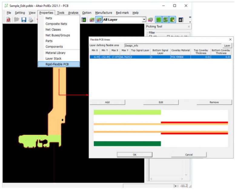Select Layer Stack from Properties menu
Image resolution: width=238 pixels, height=191 pixels.
53,59
